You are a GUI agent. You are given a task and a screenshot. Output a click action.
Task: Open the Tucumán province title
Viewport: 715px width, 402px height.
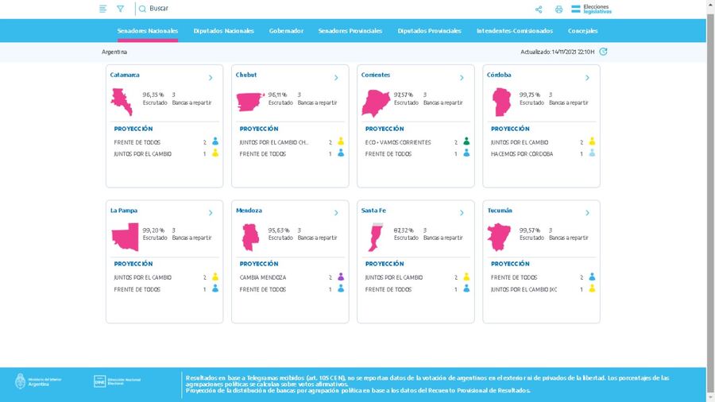point(500,211)
